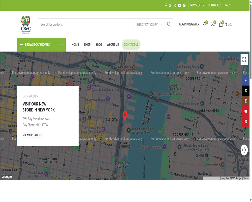
Task: Click the red map location pin
Action: pos(125,115)
